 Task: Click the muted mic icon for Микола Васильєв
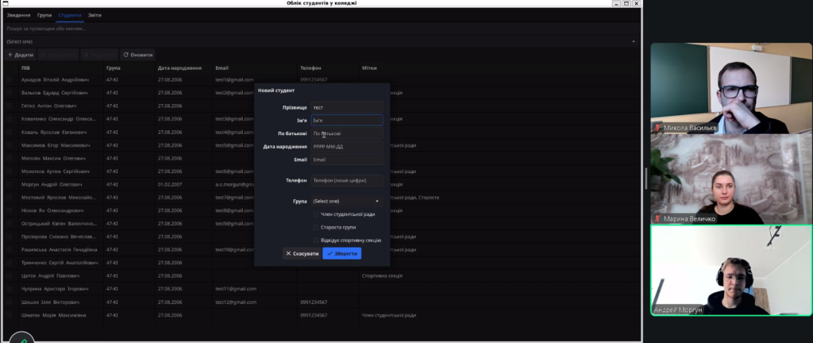(x=657, y=127)
